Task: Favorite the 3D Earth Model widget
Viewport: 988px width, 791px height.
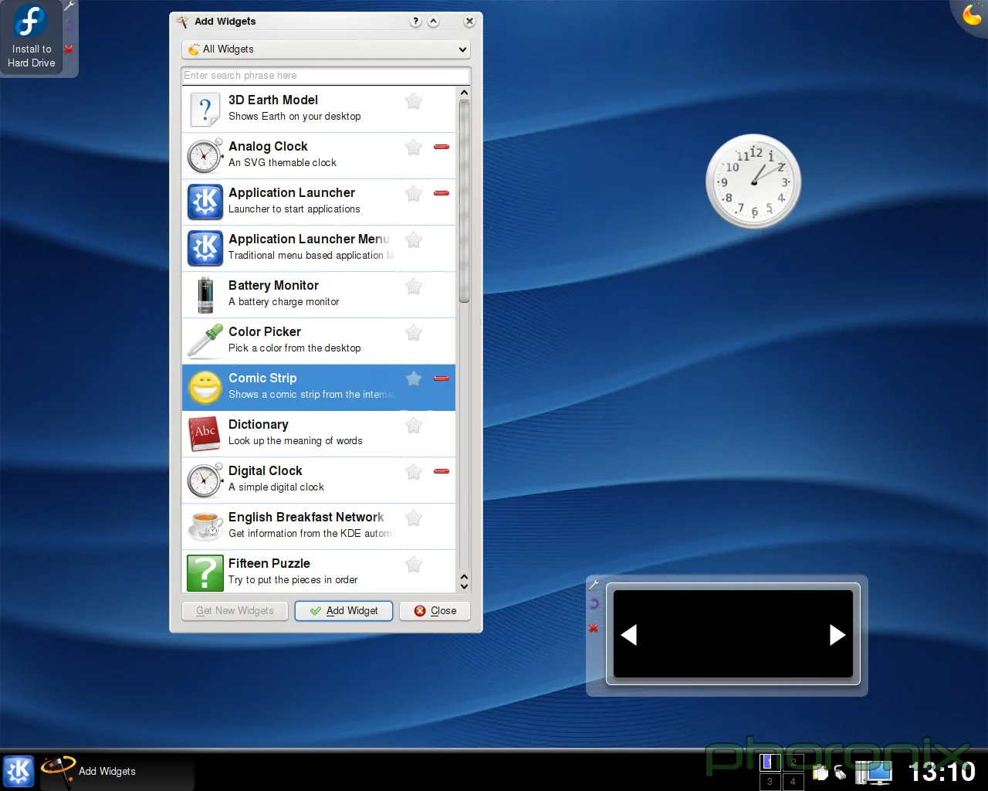Action: coord(414,100)
